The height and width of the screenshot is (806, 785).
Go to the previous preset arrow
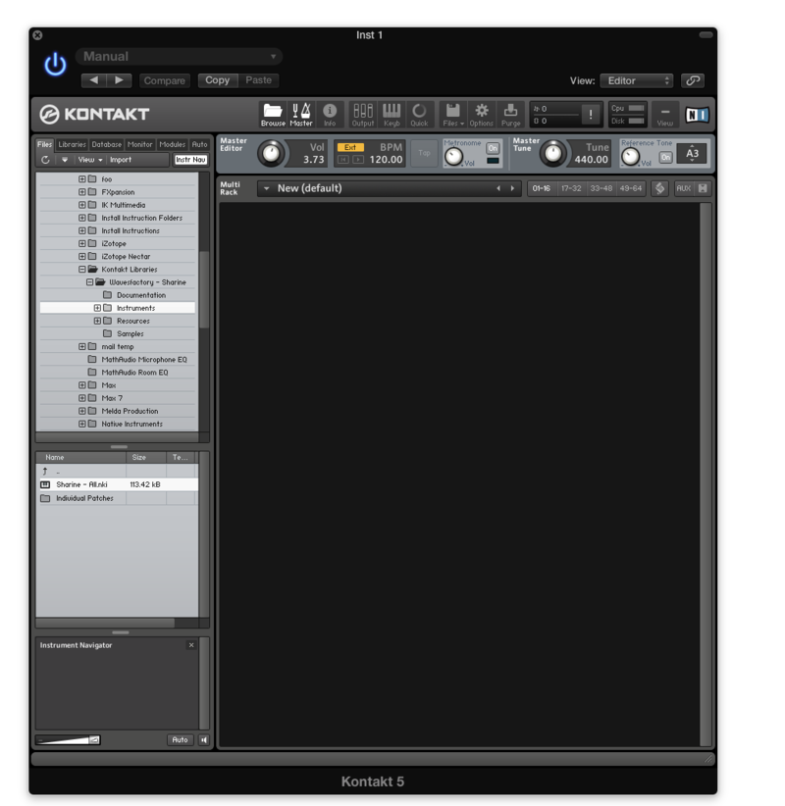tap(93, 80)
